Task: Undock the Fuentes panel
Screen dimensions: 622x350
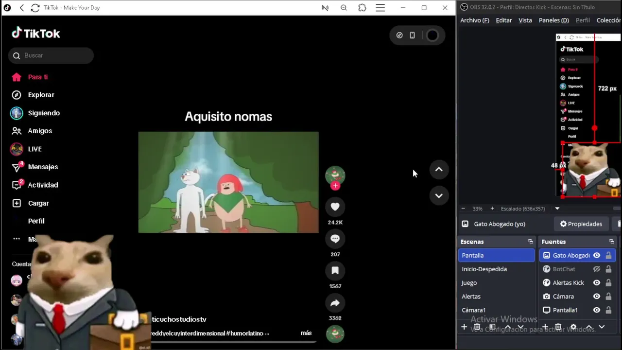Action: pyautogui.click(x=611, y=242)
